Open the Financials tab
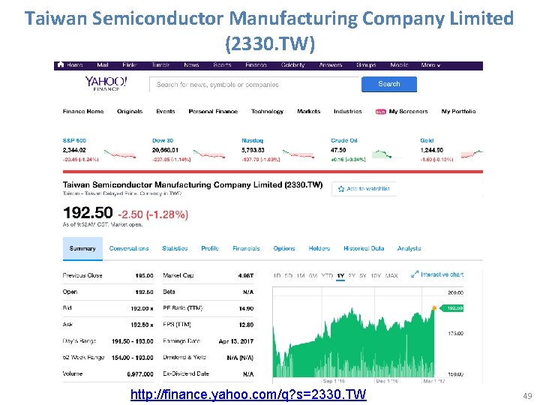 point(246,248)
